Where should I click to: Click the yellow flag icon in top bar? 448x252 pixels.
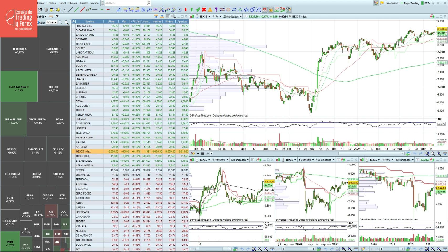pos(382,3)
